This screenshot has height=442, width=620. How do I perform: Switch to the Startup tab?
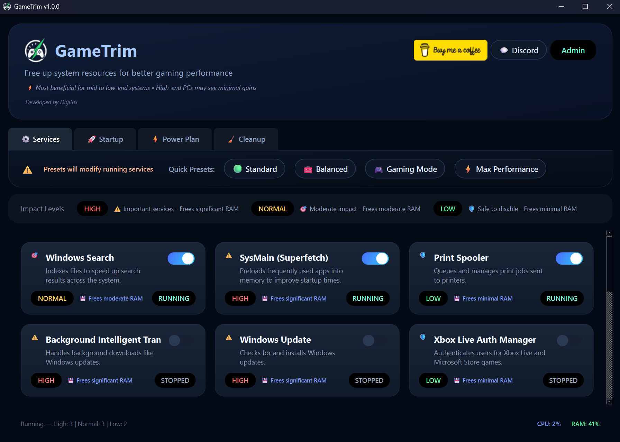[x=105, y=139]
